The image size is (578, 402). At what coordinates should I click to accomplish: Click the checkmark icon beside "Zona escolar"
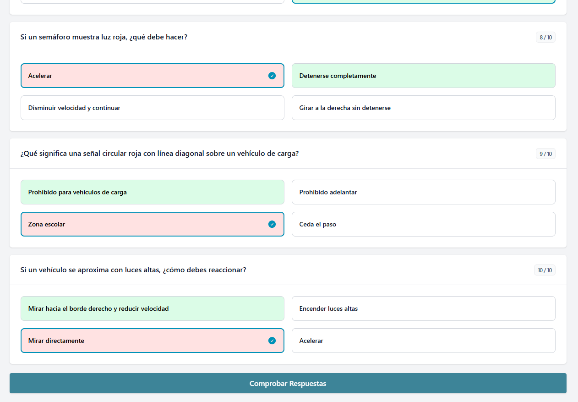272,224
